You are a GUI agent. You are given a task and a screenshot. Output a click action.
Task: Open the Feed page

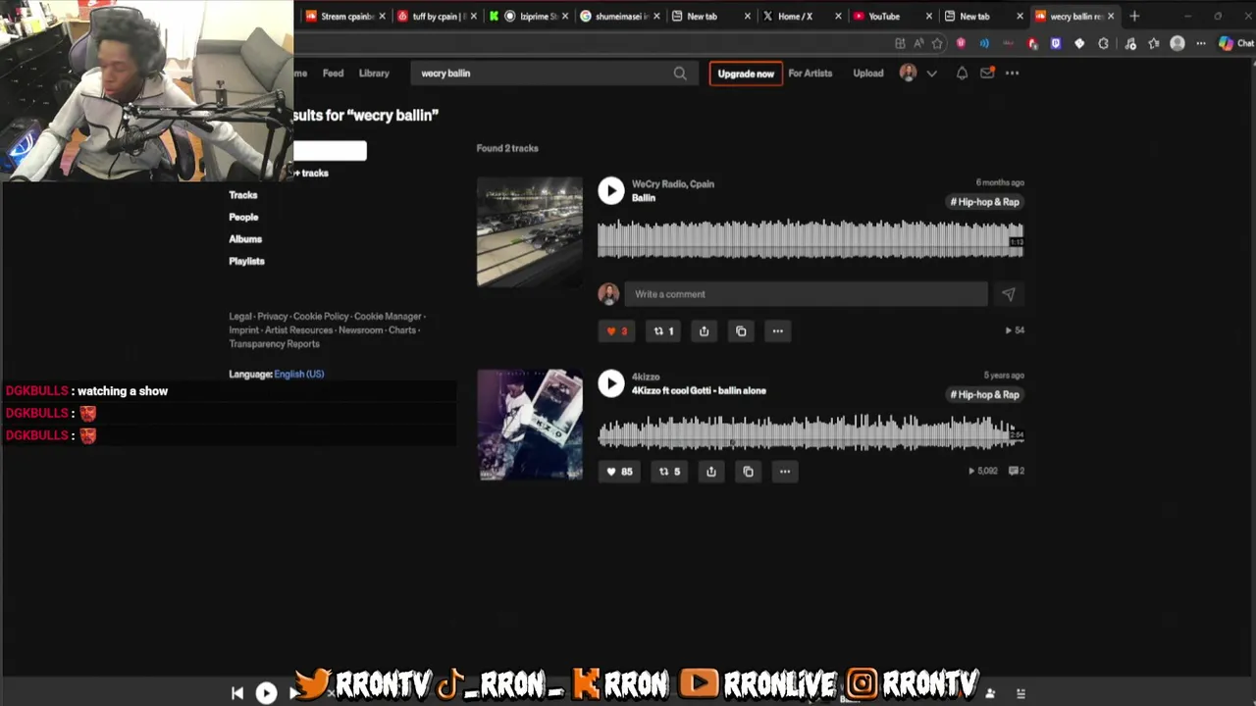pyautogui.click(x=333, y=74)
